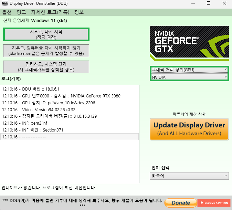Click the Become a Patron button

214,203
